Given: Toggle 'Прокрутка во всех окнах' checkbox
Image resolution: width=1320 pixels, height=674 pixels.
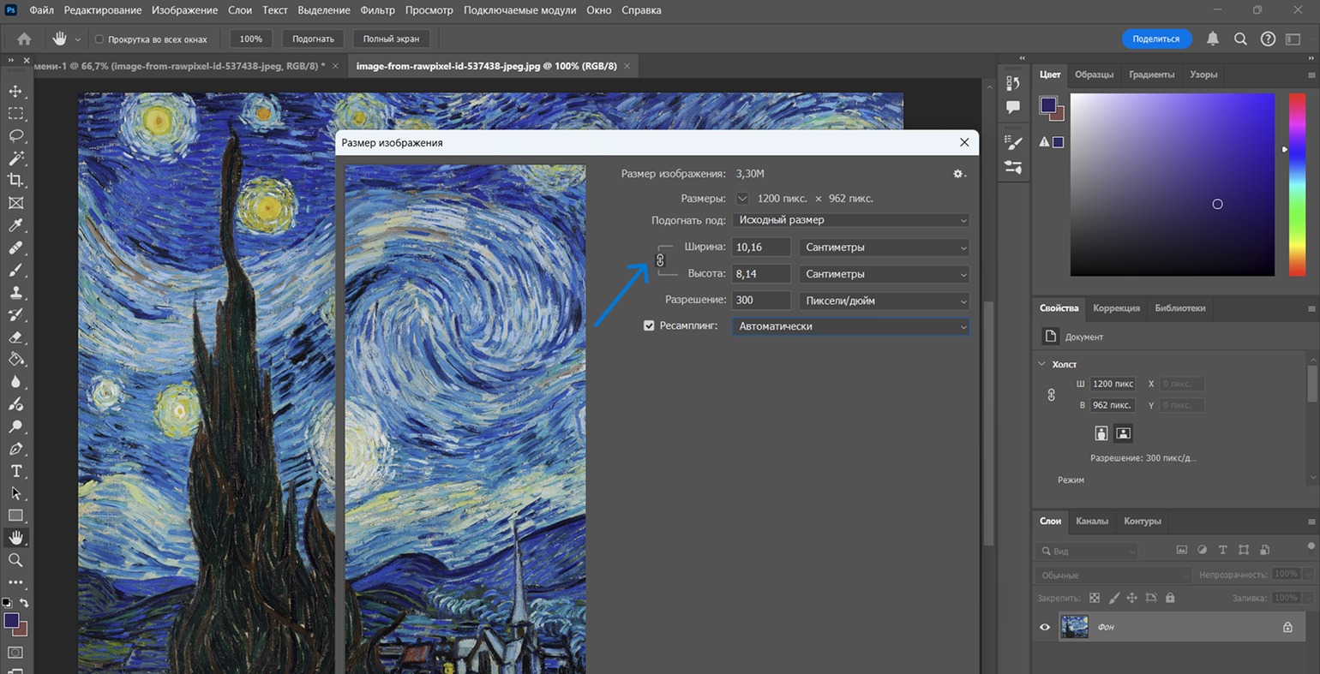Looking at the screenshot, I should pos(99,39).
